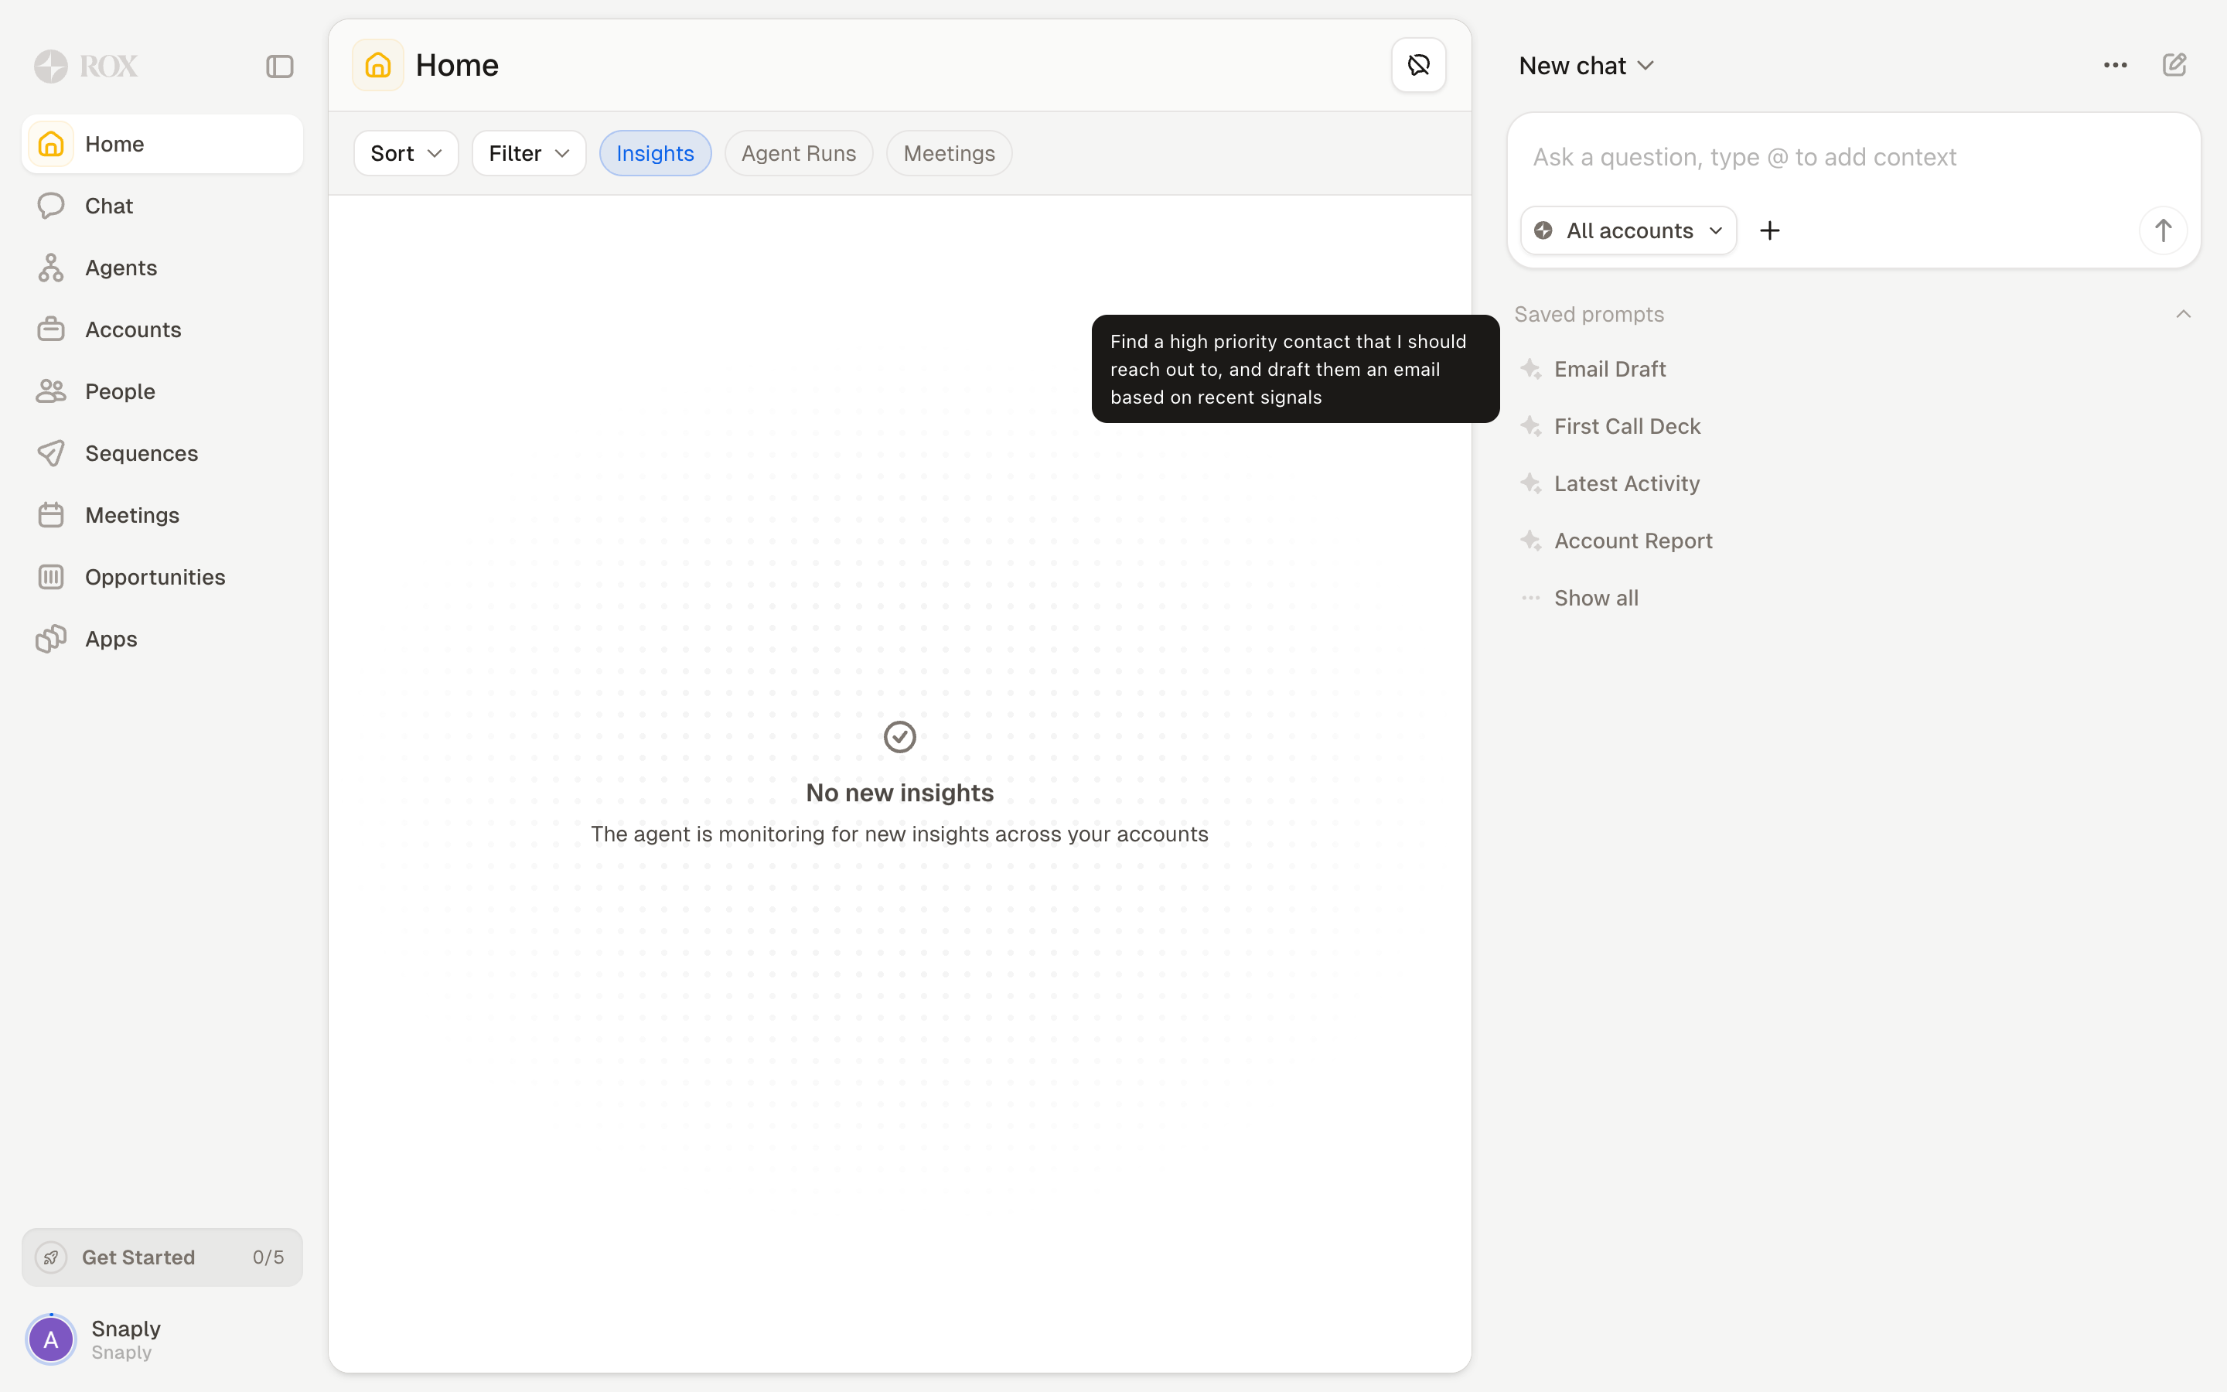Toggle the chat panel hide button

[1418, 66]
